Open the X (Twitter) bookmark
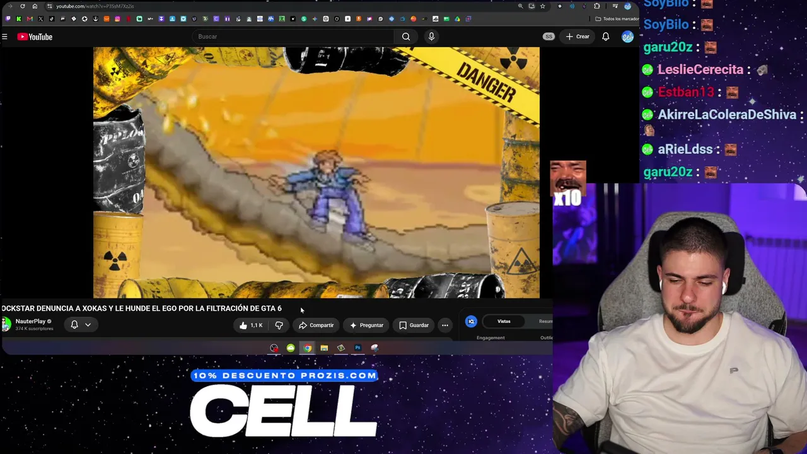807x454 pixels. [41, 19]
